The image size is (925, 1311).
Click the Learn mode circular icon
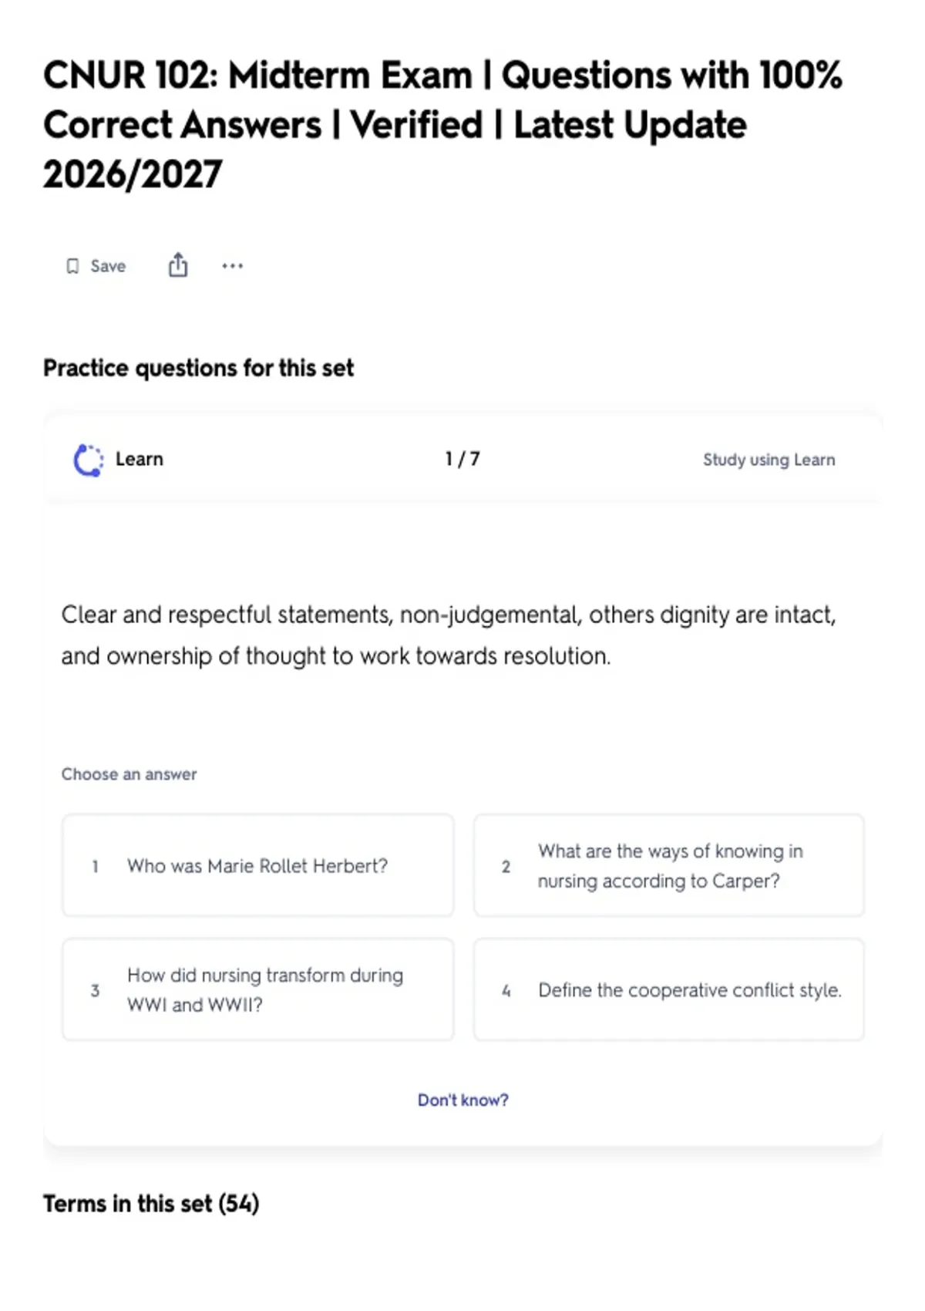tap(88, 460)
